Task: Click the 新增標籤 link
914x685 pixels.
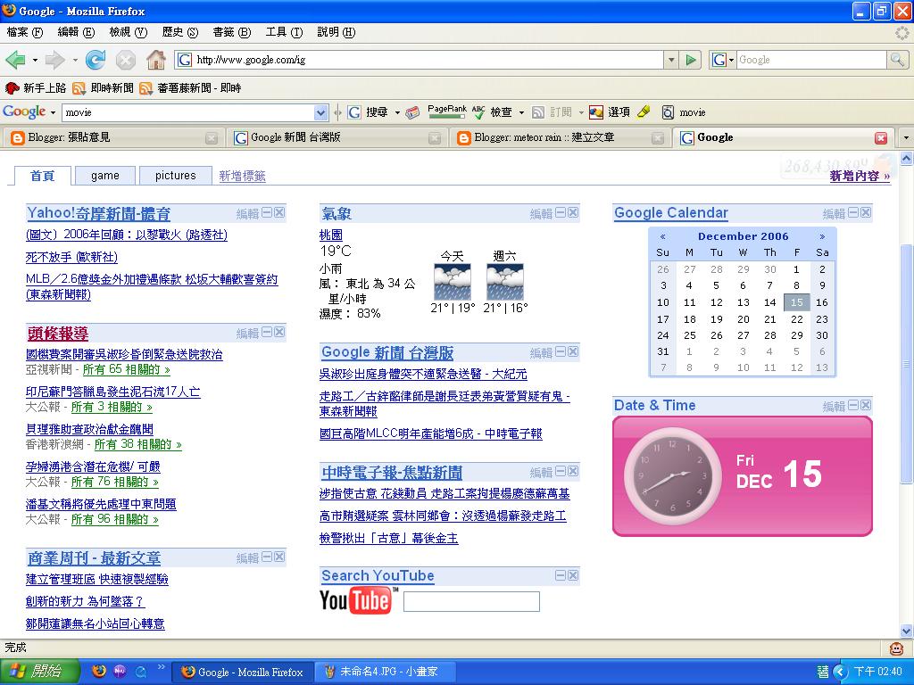Action: point(242,176)
